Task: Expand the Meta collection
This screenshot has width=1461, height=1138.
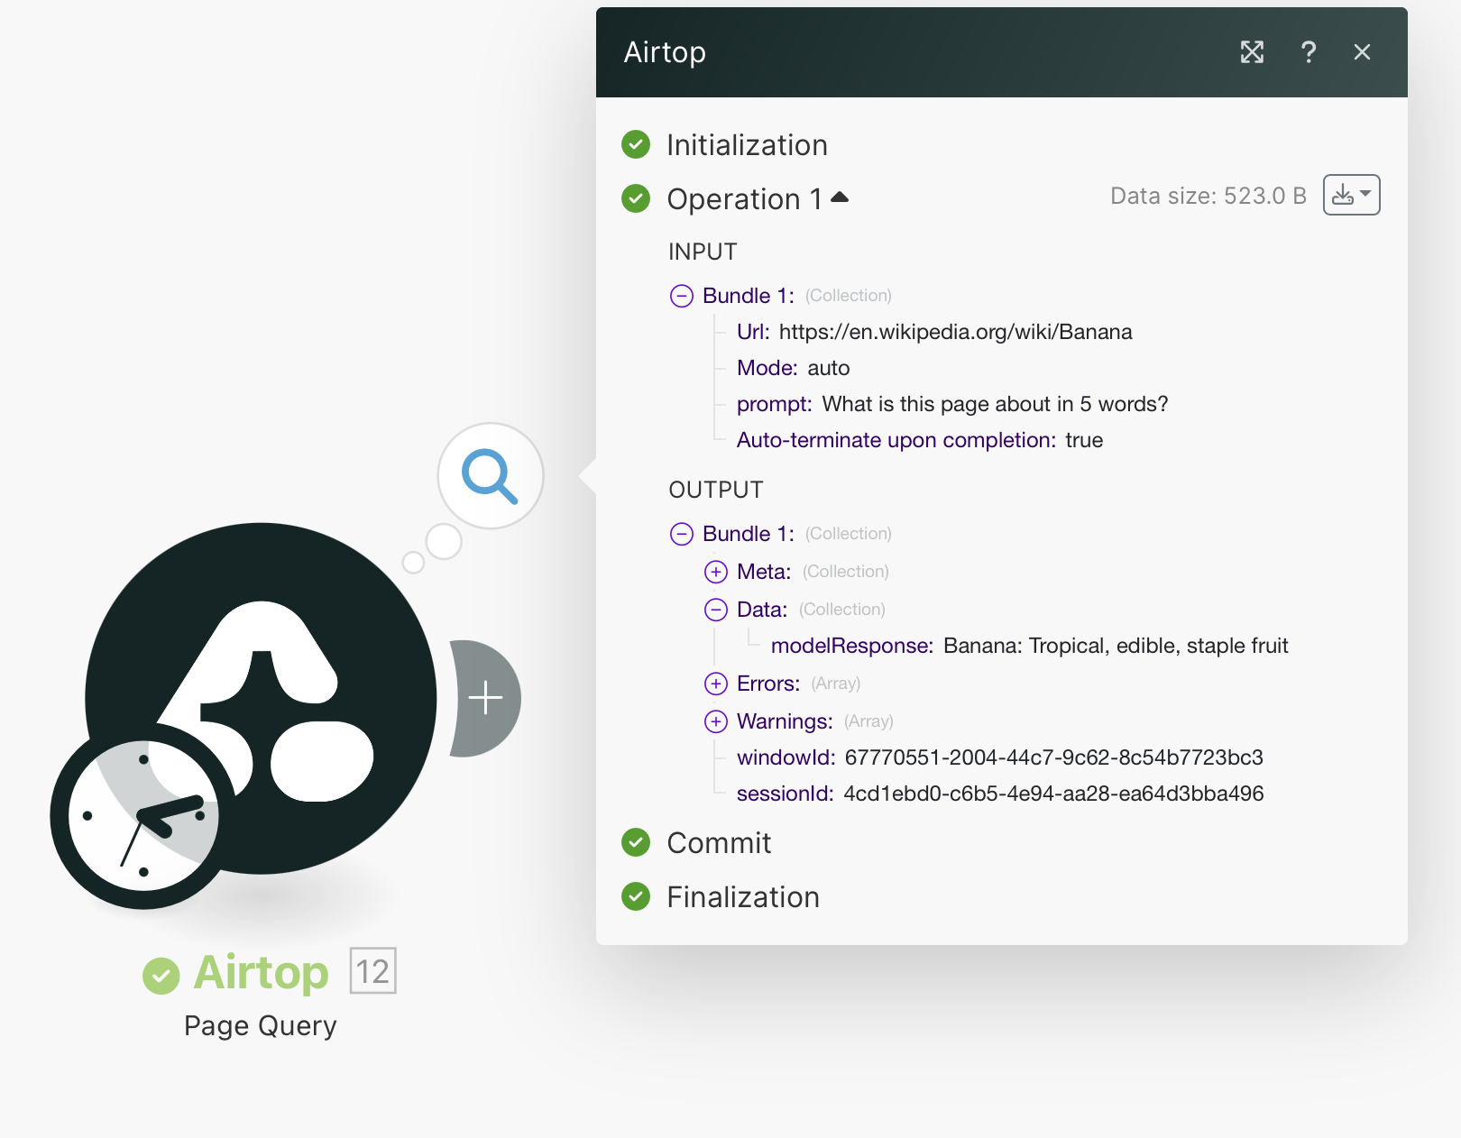Action: [715, 571]
